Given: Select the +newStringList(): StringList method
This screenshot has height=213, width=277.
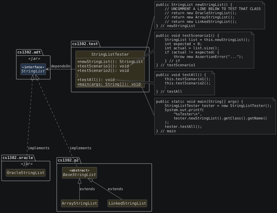Looking at the screenshot, I should (x=110, y=62).
